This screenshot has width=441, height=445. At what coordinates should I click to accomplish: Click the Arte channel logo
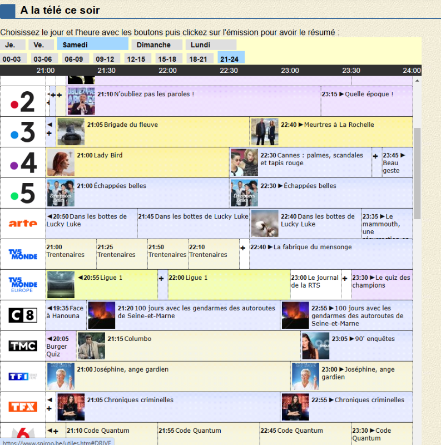tap(23, 224)
